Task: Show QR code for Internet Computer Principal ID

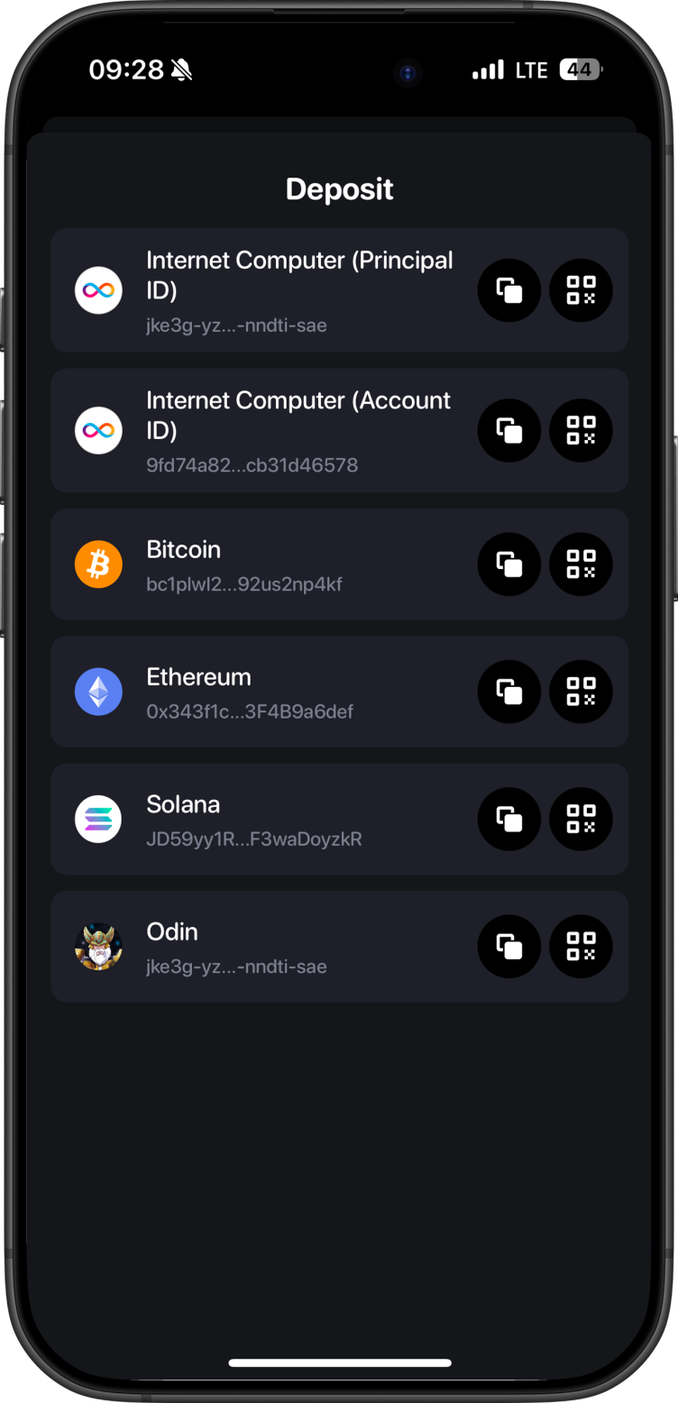Action: [x=581, y=290]
